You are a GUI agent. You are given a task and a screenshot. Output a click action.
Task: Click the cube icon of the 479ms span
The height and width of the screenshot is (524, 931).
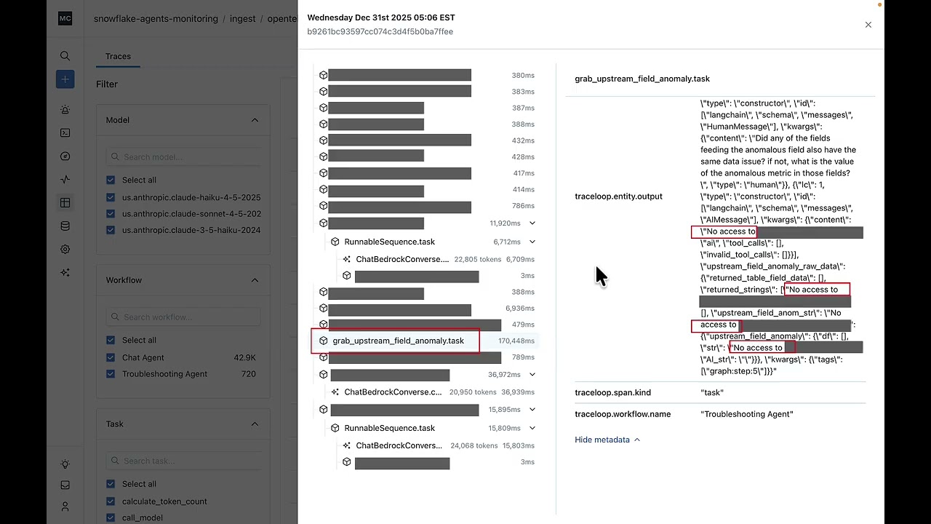tap(324, 325)
